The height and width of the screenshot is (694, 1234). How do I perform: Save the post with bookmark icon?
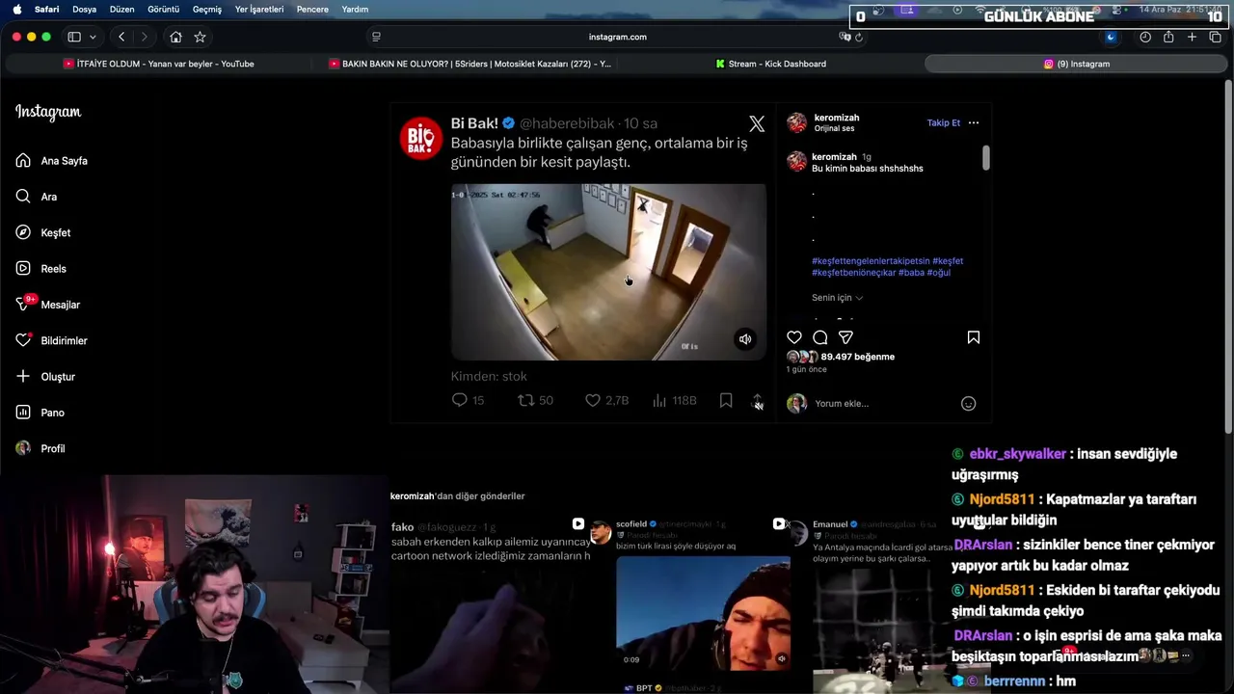click(x=974, y=337)
